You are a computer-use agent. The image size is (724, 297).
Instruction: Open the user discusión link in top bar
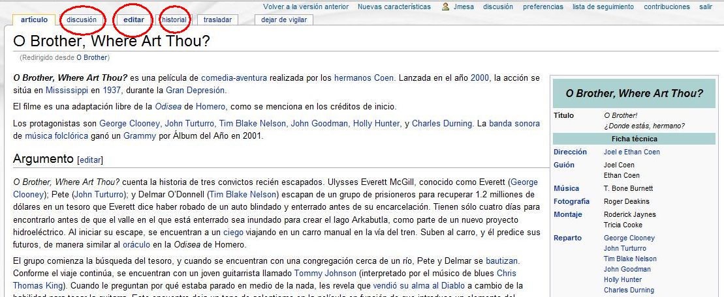click(x=497, y=7)
